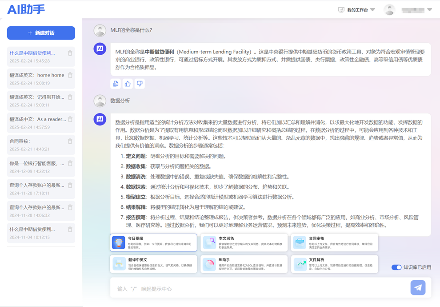Open the 本文润色 text polishing tool

244,242
